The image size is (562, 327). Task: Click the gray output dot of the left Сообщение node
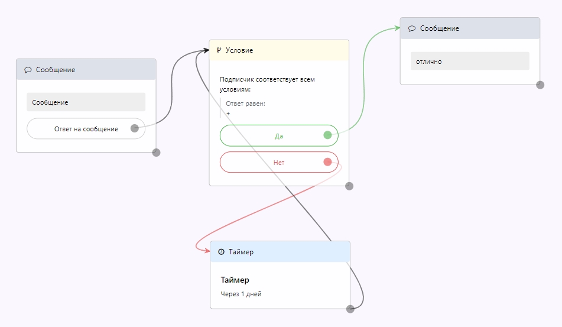pos(156,152)
